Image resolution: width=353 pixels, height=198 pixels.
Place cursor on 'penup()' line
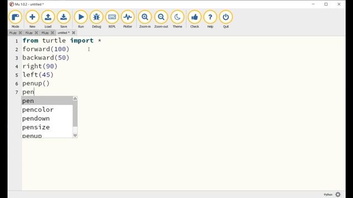pyautogui.click(x=36, y=83)
